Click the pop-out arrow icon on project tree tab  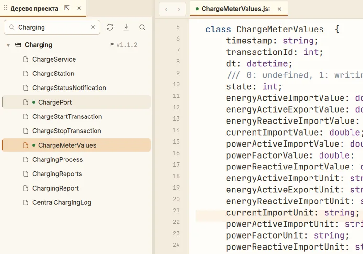(67, 8)
